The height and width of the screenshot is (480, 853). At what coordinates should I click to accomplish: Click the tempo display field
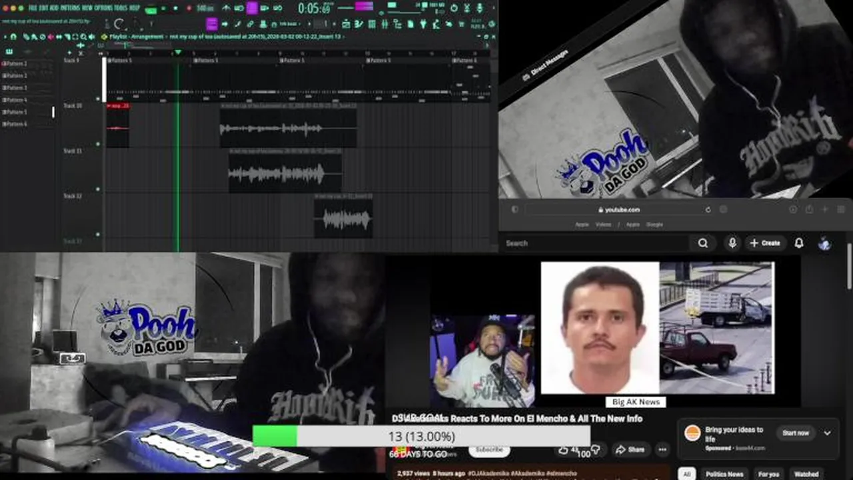(x=205, y=8)
